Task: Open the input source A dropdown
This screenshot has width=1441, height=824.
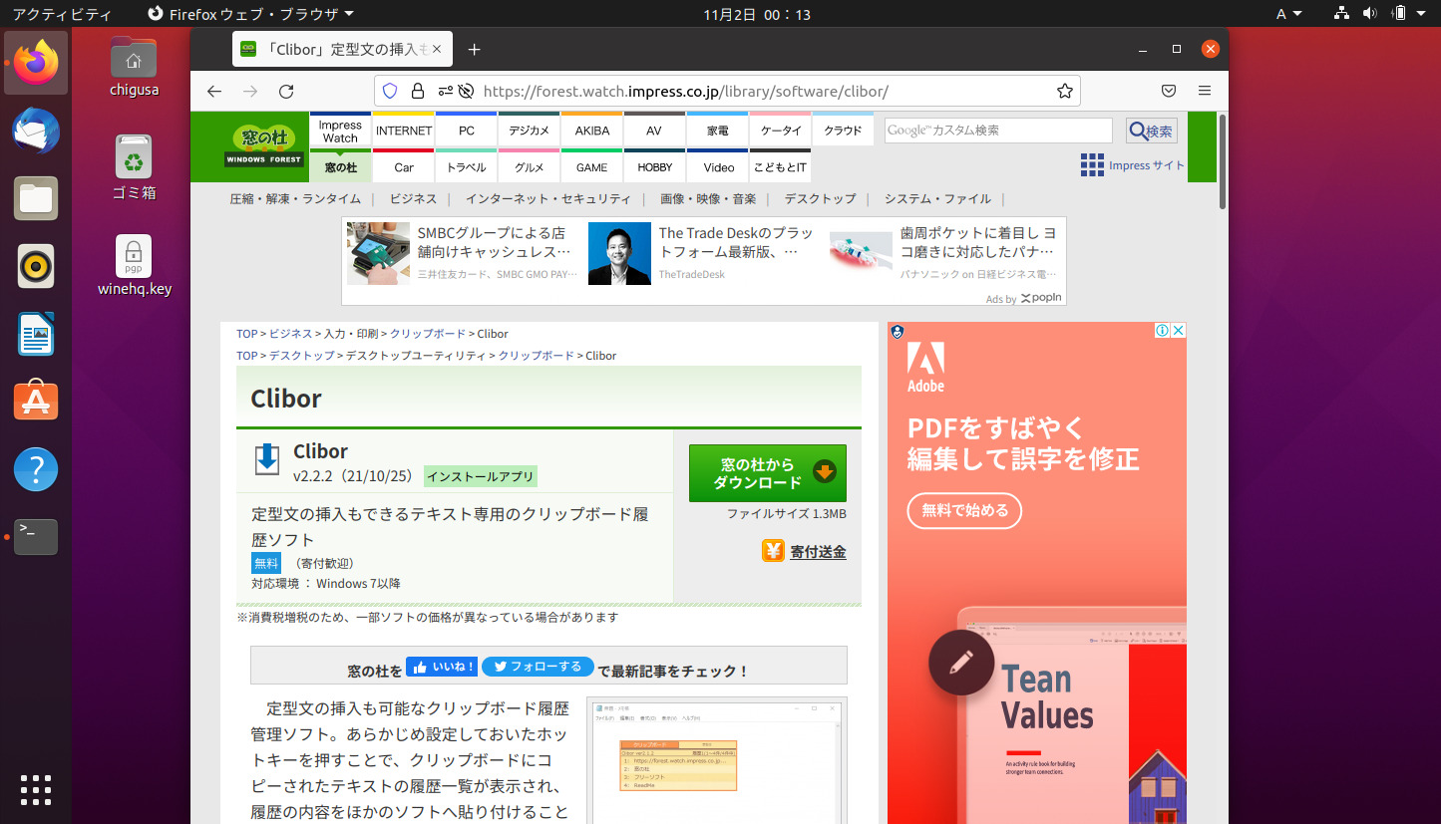Action: click(x=1288, y=14)
